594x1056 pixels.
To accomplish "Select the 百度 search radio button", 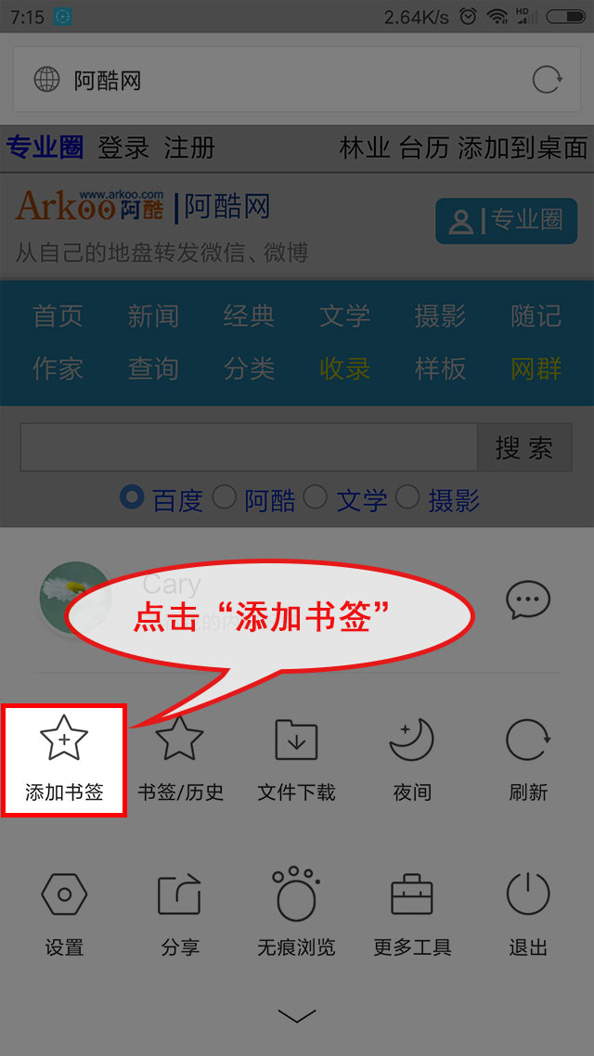I will click(x=132, y=497).
